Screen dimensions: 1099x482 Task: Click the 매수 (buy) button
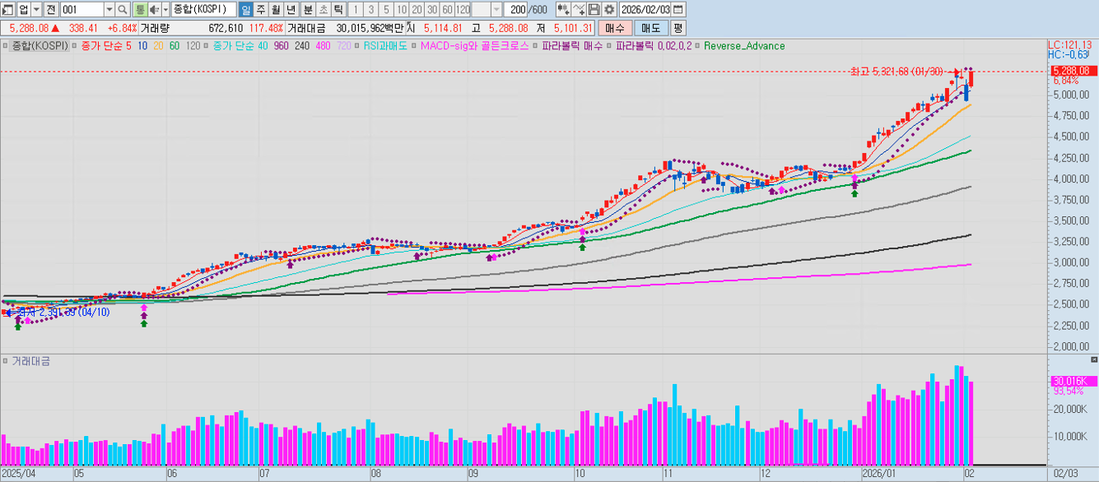click(x=615, y=28)
